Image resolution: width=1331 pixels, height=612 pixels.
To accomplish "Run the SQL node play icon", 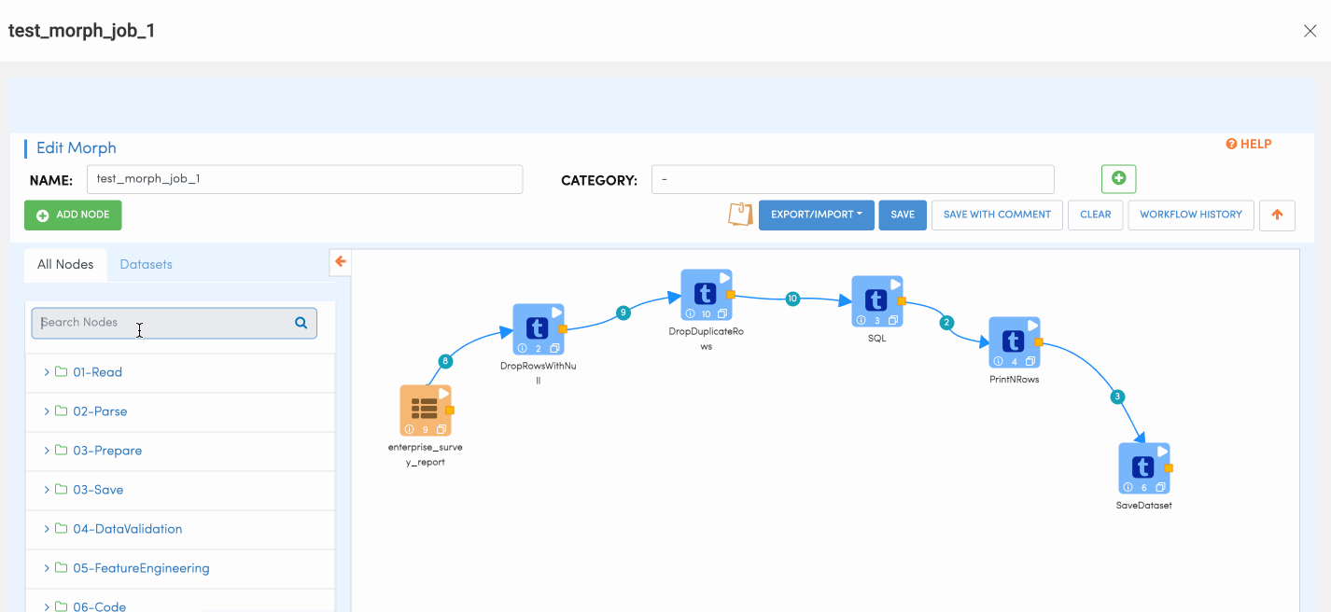I will (x=896, y=284).
